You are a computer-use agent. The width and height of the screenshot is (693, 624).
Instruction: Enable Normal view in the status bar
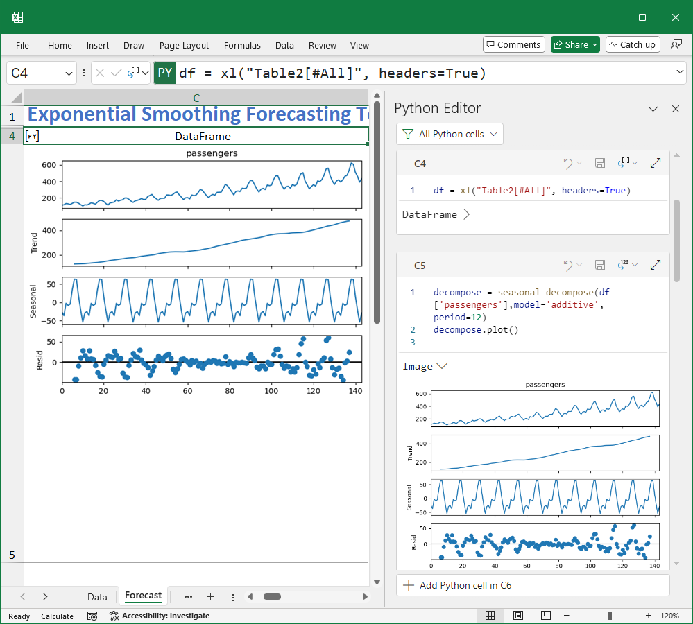click(x=490, y=616)
